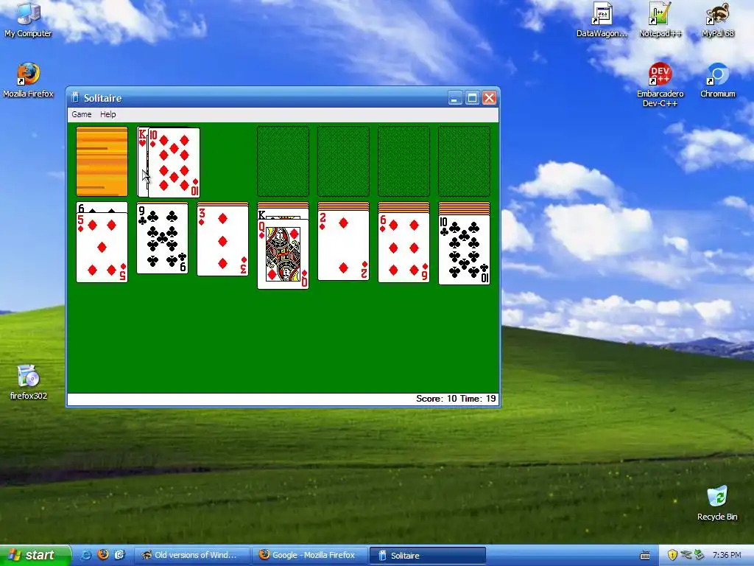Click the Solitaire taskbar button
Screen dimensions: 754x566
coord(428,556)
